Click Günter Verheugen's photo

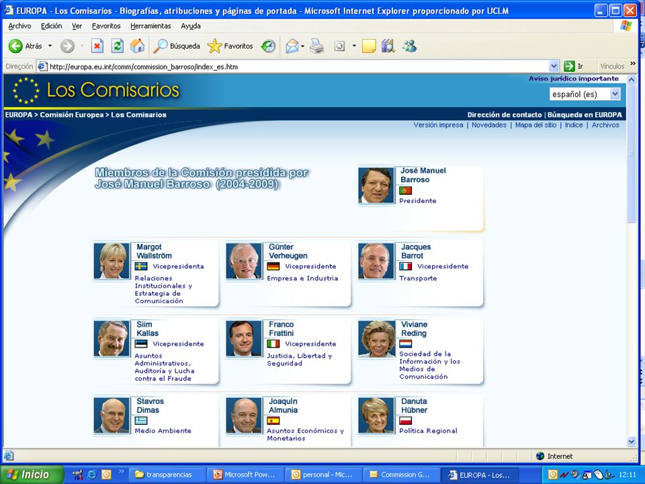point(244,261)
